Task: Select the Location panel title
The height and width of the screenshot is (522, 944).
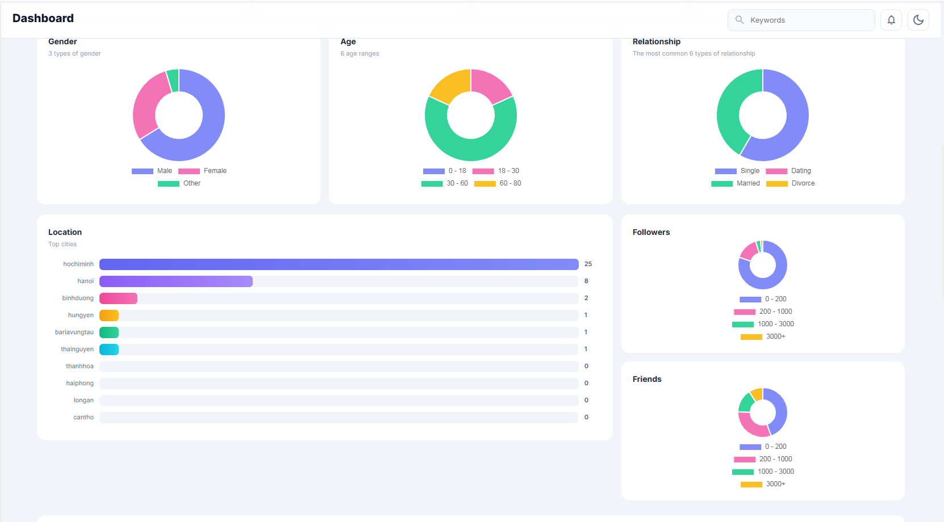Action: coord(65,232)
